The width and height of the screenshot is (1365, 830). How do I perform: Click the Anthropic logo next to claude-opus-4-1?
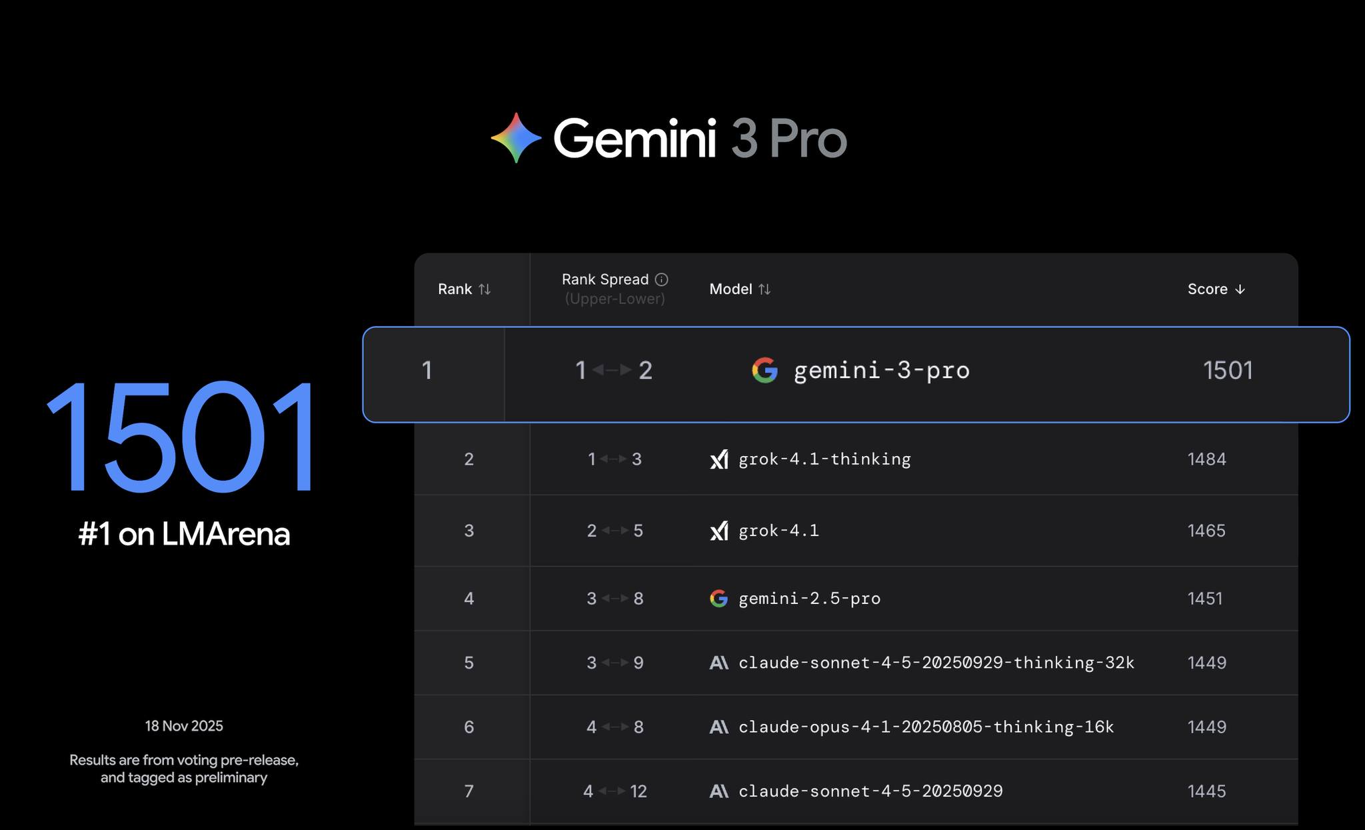point(720,727)
